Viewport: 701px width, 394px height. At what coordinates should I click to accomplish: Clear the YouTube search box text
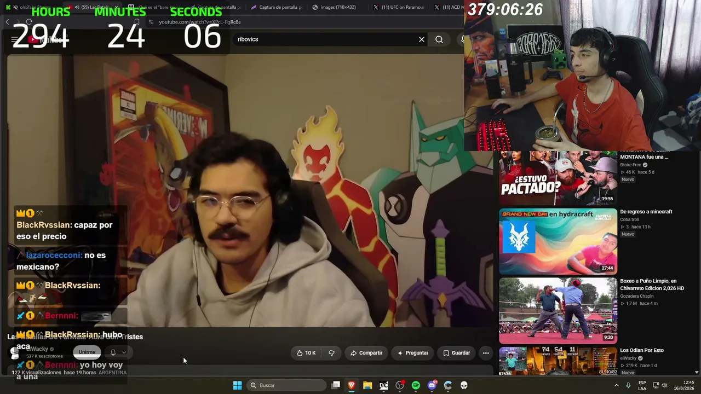[x=422, y=39]
